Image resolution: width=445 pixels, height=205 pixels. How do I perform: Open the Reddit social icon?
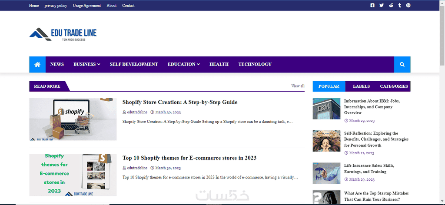(x=391, y=5)
